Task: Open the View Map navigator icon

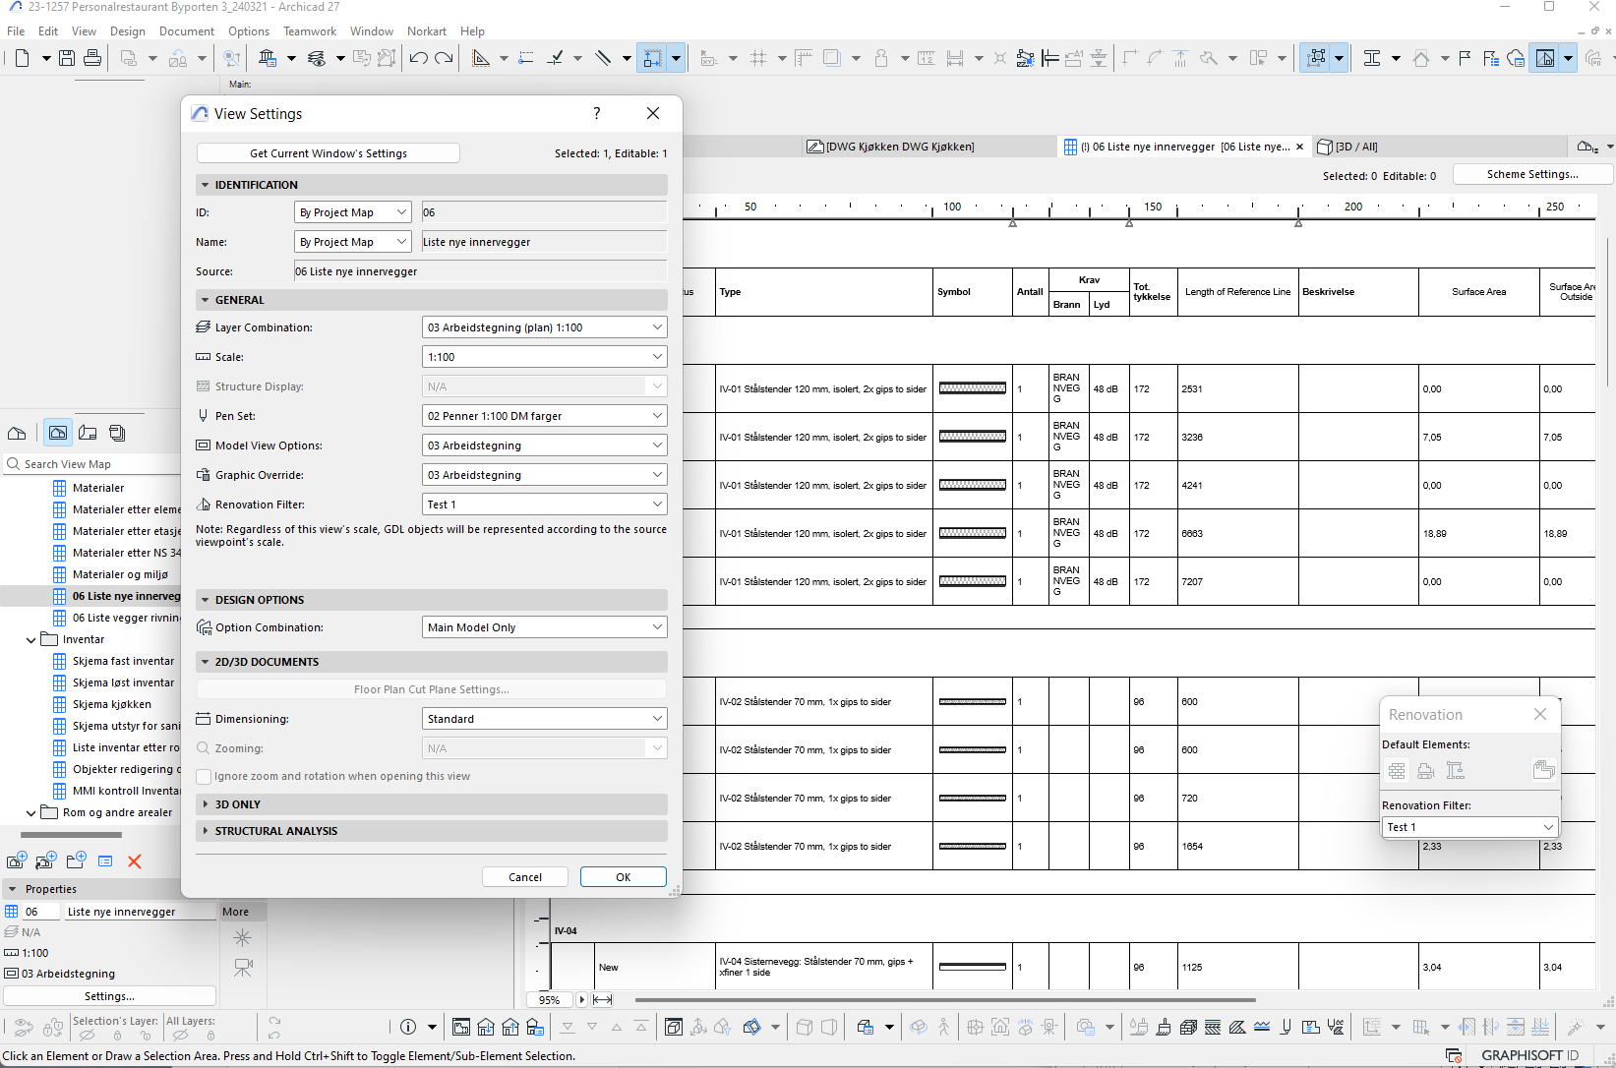Action: coord(58,433)
